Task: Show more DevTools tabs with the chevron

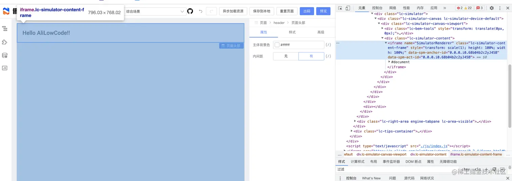Action: [445, 8]
